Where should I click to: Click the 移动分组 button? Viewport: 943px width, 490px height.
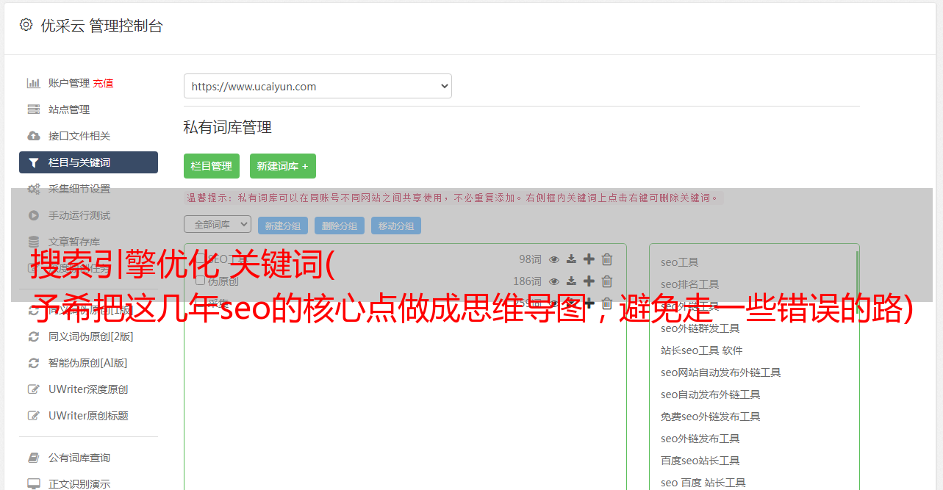396,226
